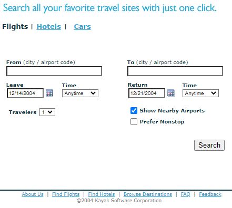Open the Travelers count dropdown
This screenshot has width=232, height=208.
pyautogui.click(x=47, y=112)
